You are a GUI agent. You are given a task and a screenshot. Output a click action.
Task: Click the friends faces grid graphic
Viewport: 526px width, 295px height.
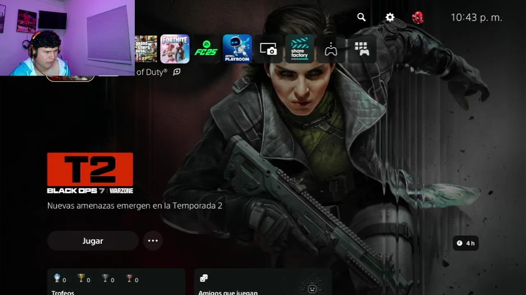point(312,285)
